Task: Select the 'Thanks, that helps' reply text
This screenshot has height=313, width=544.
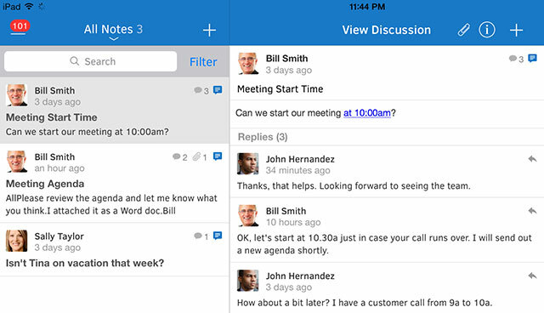Action: [x=354, y=186]
